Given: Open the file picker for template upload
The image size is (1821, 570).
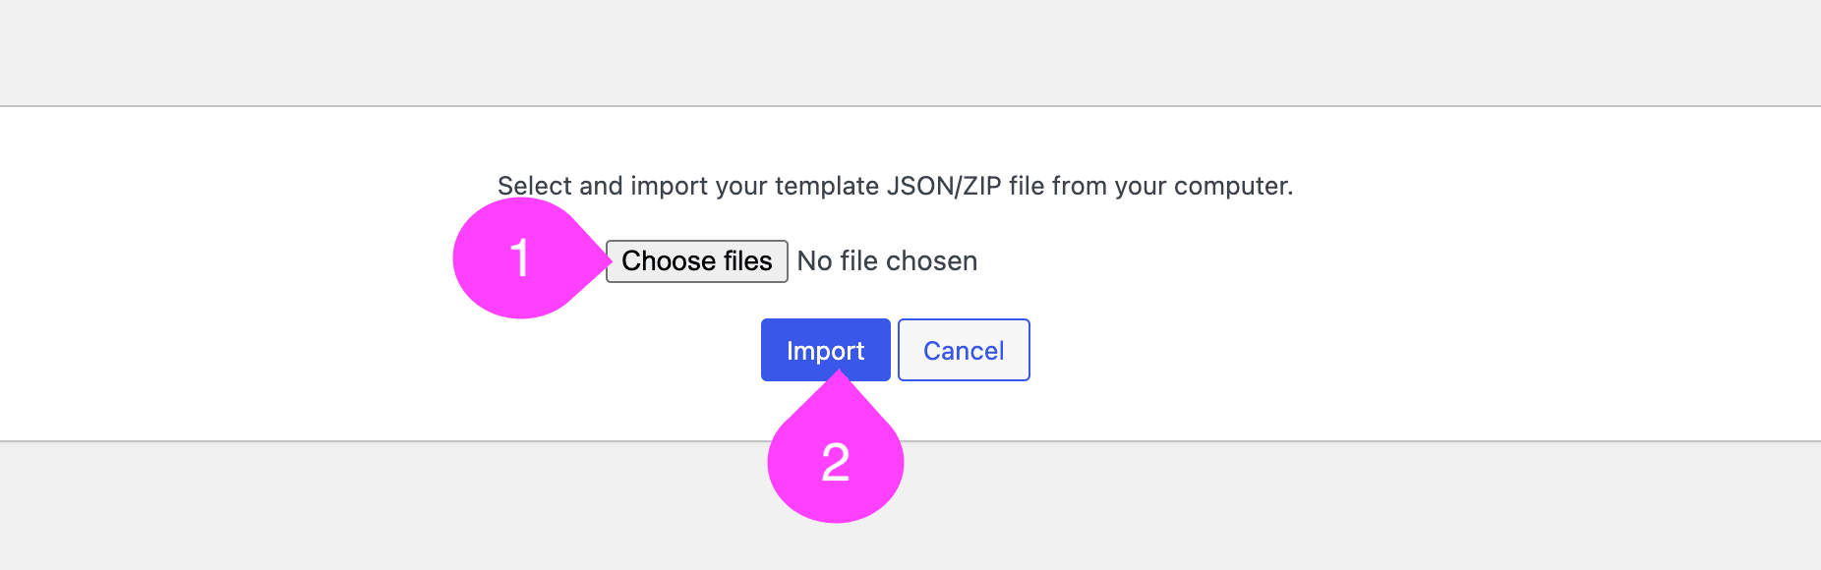Looking at the screenshot, I should click(696, 261).
